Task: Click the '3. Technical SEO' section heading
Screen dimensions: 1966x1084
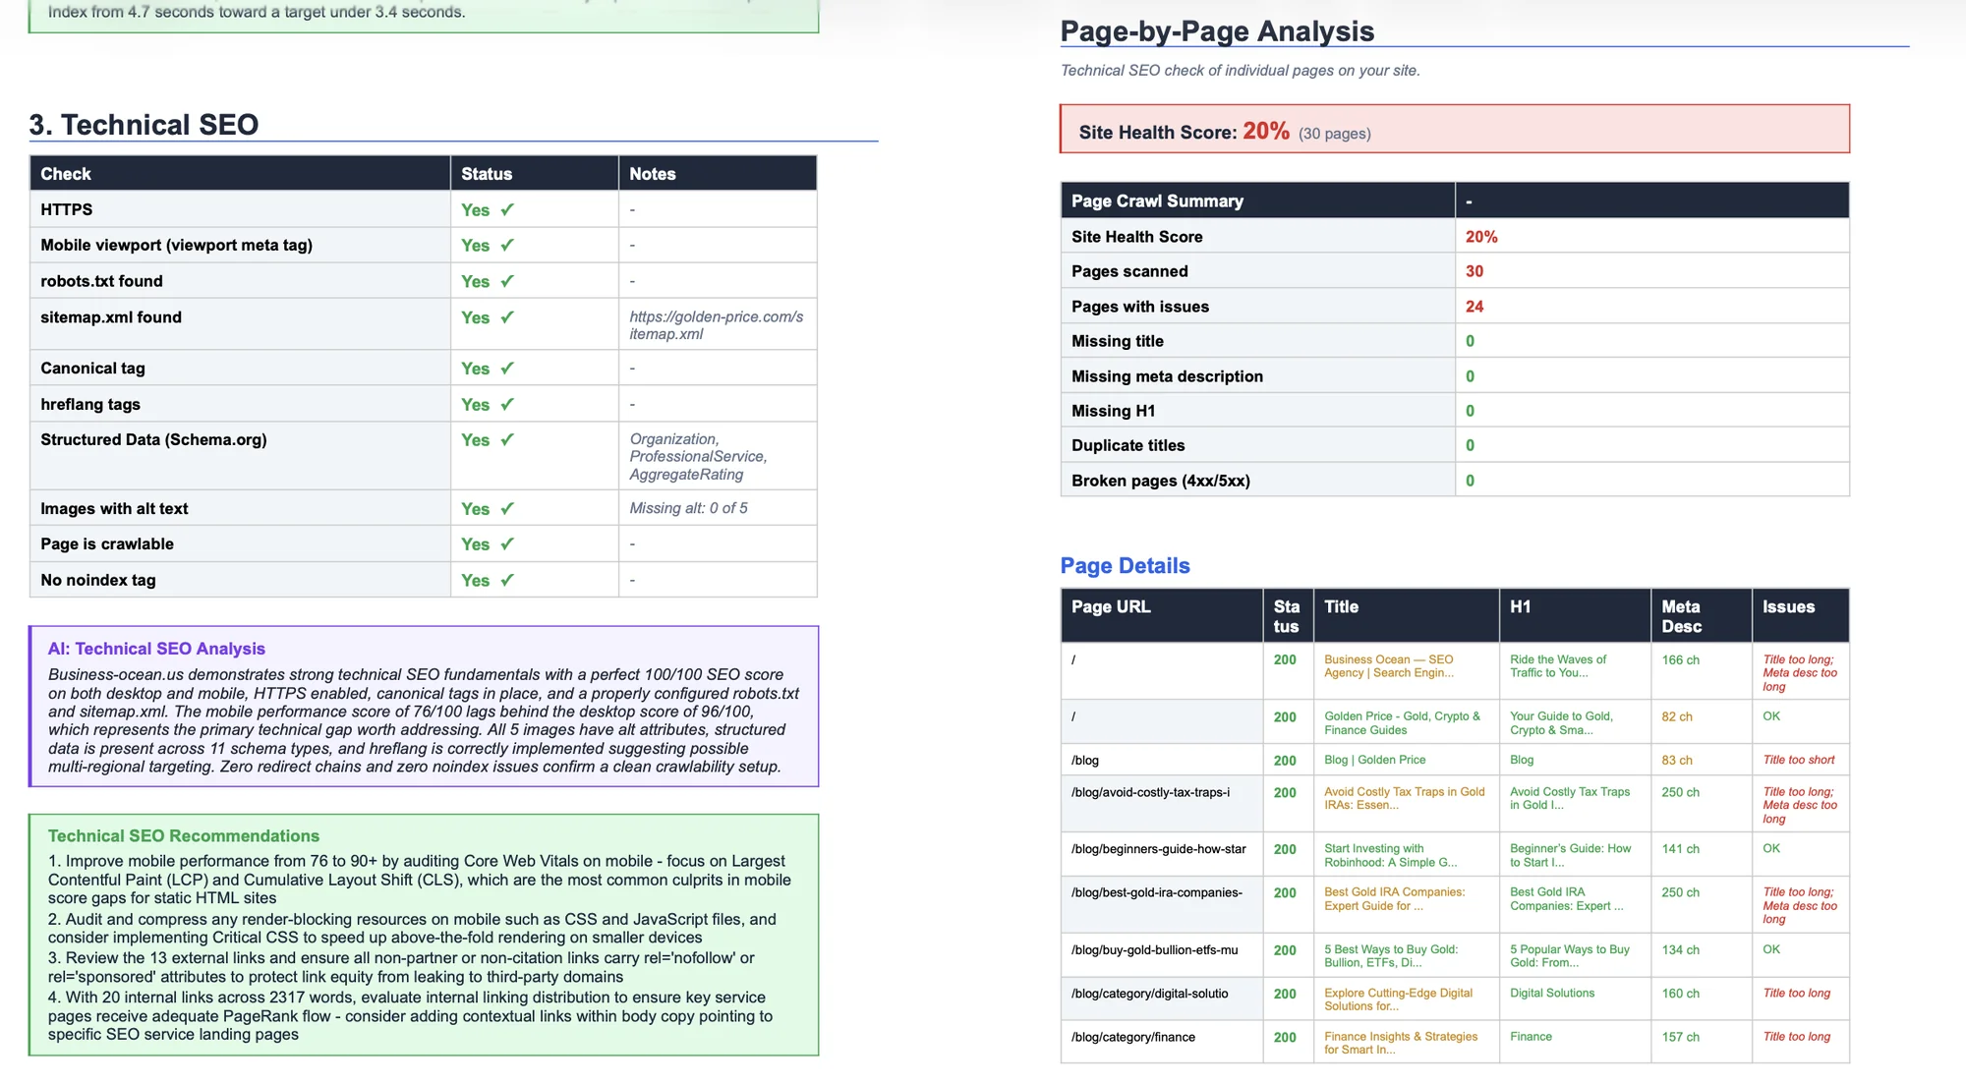Action: tap(144, 125)
